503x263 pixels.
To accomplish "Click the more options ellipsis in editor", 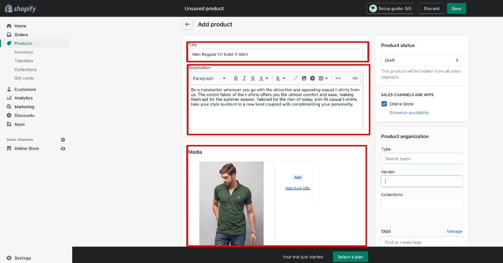I will 338,79.
